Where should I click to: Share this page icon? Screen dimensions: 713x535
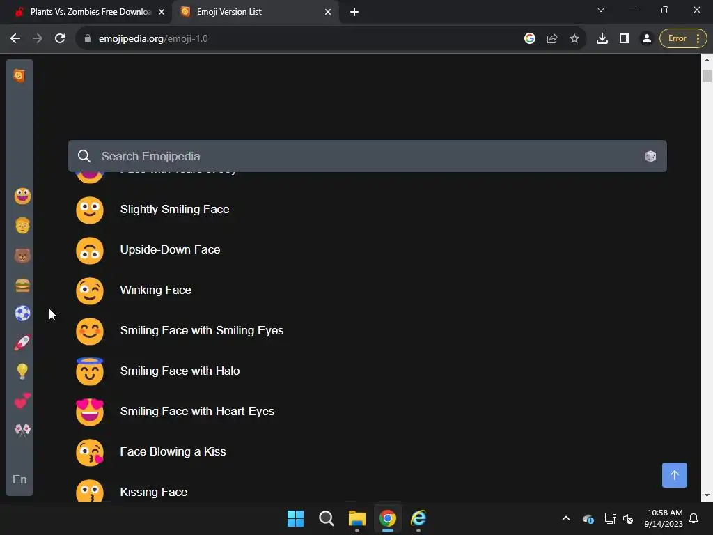tap(552, 39)
